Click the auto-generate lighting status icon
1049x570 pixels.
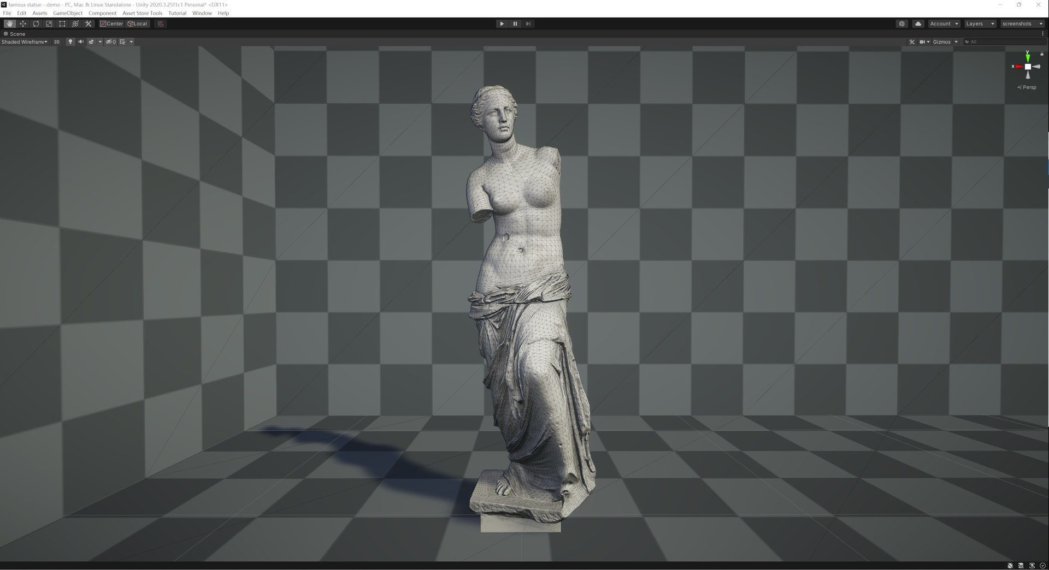(1032, 566)
